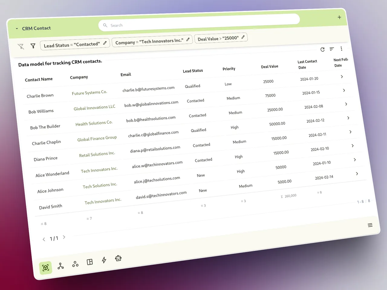Screen dimensions: 387x290
Task: Click the green plus button top right
Action: point(339,17)
